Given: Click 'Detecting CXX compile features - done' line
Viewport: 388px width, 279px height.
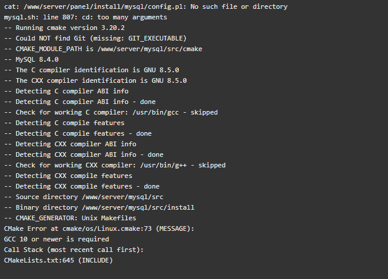Looking at the screenshot, I should pos(82,186).
